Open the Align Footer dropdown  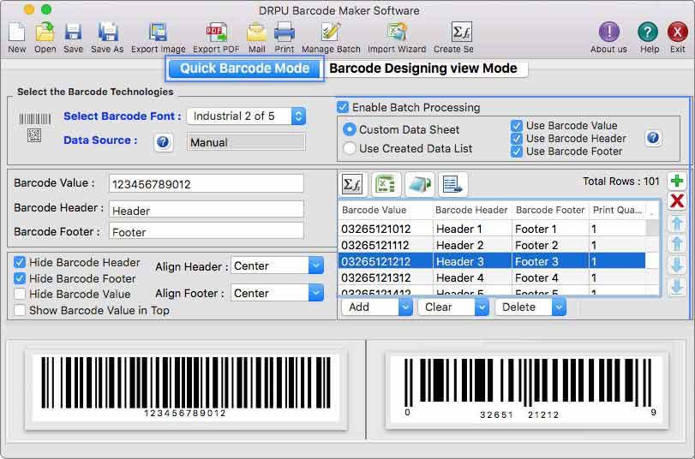[x=278, y=293]
